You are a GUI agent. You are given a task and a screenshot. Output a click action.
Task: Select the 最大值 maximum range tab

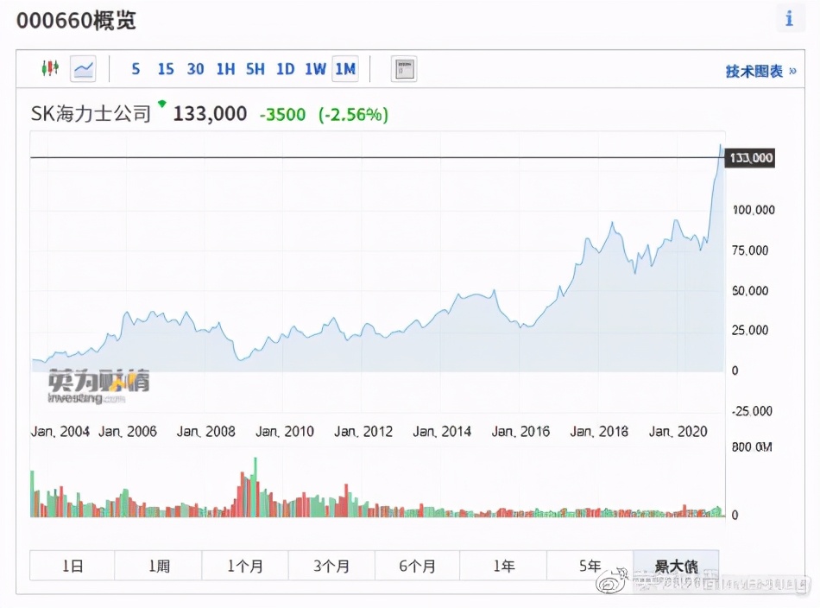coord(676,567)
